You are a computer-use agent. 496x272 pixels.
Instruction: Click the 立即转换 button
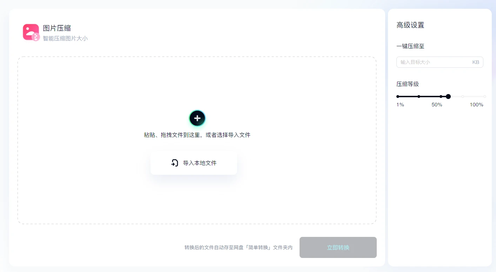(x=338, y=247)
